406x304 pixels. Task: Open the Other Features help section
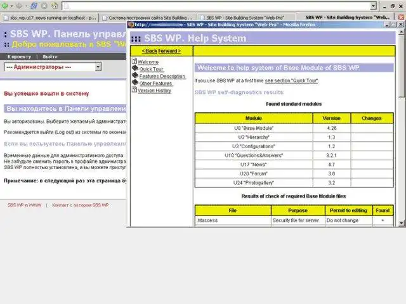pyautogui.click(x=155, y=84)
